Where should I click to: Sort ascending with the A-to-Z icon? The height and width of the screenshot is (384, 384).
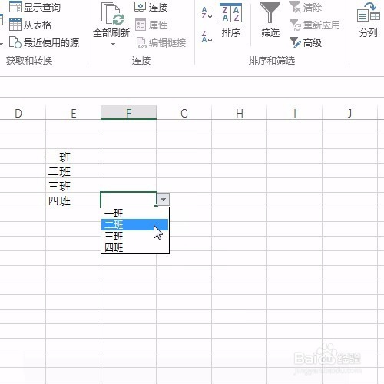point(207,12)
